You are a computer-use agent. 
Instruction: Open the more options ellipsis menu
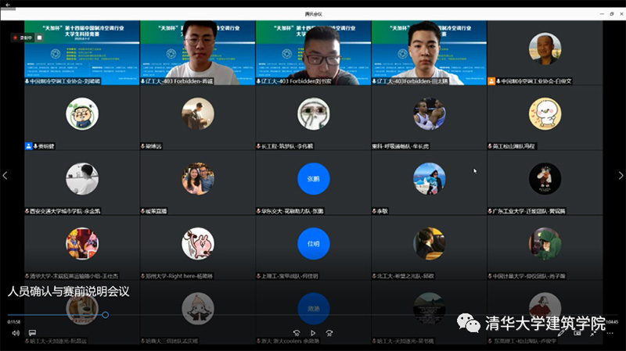[610, 333]
